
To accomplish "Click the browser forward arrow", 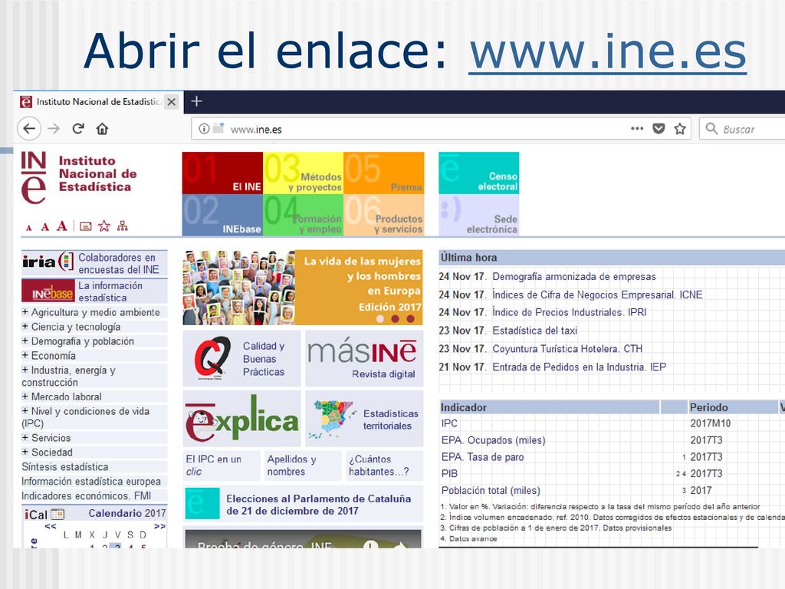I will 54,129.
